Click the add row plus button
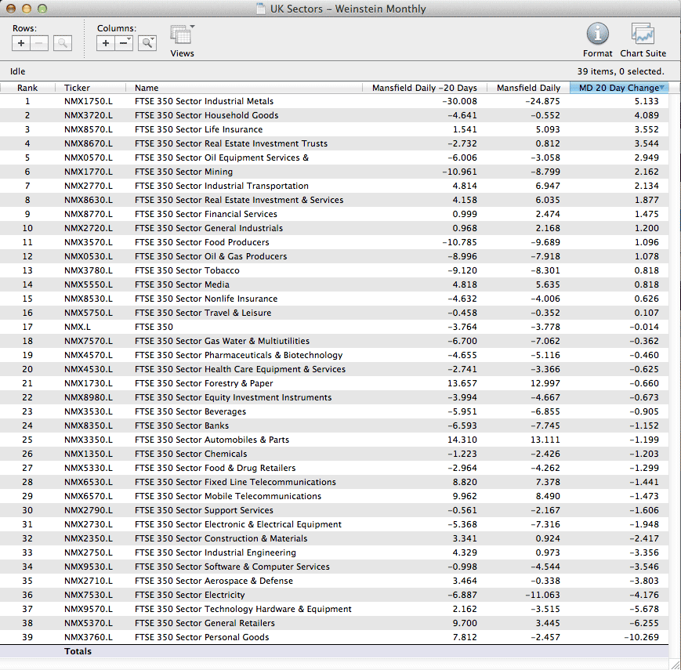Screen dimensions: 681x670 click(x=21, y=43)
